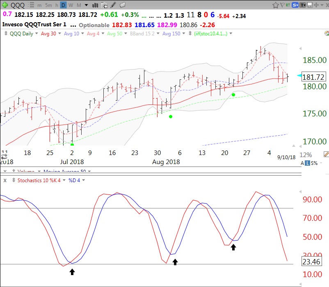Click the left triangle at price scale top
The height and width of the screenshot is (287, 329).
pos(300,49)
